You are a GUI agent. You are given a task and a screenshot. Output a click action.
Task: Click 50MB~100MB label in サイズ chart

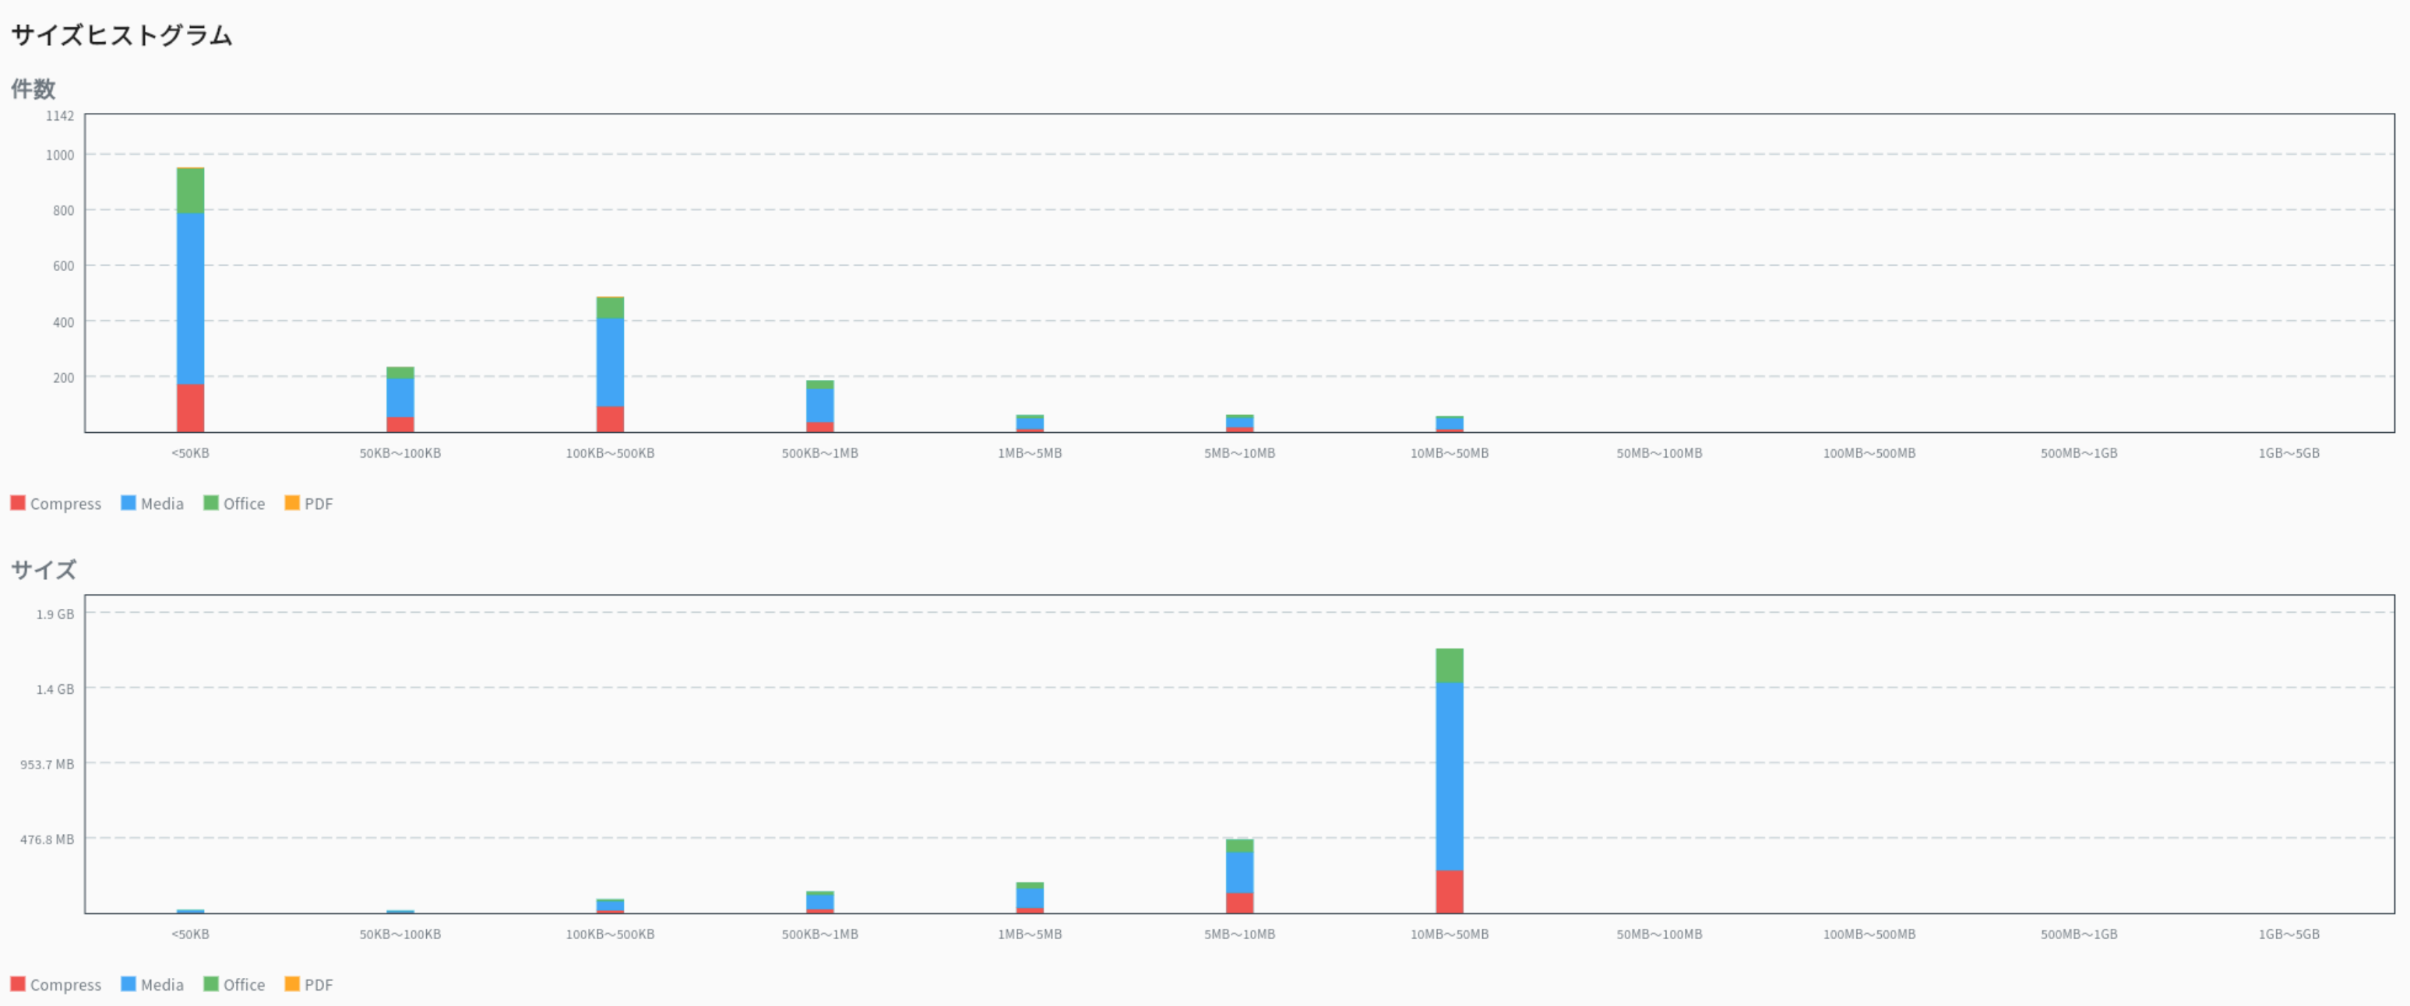click(1659, 934)
